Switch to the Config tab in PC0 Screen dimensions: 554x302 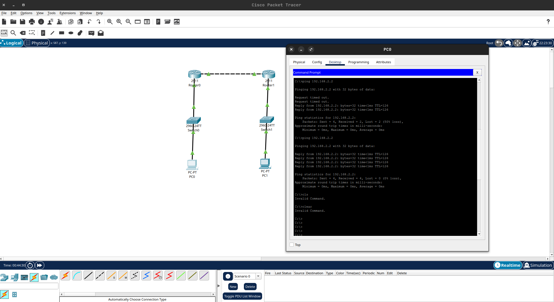click(x=317, y=62)
